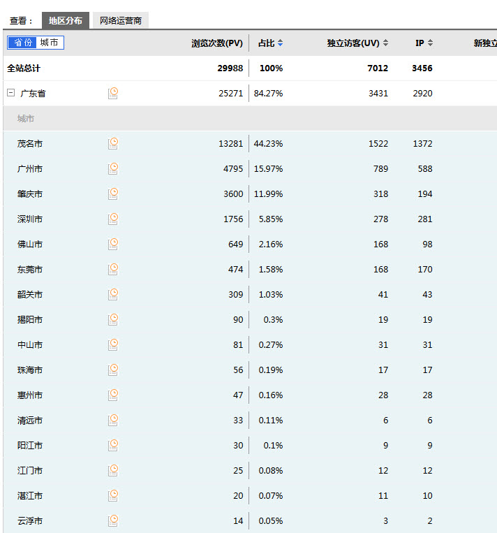Switch to 网络运营商 tab
Image resolution: width=497 pixels, height=533 pixels.
point(120,21)
